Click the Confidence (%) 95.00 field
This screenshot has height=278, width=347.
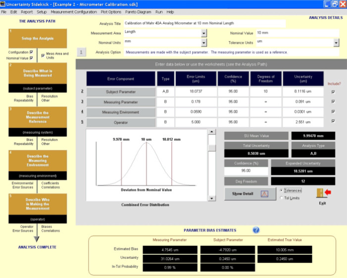[x=246, y=171]
